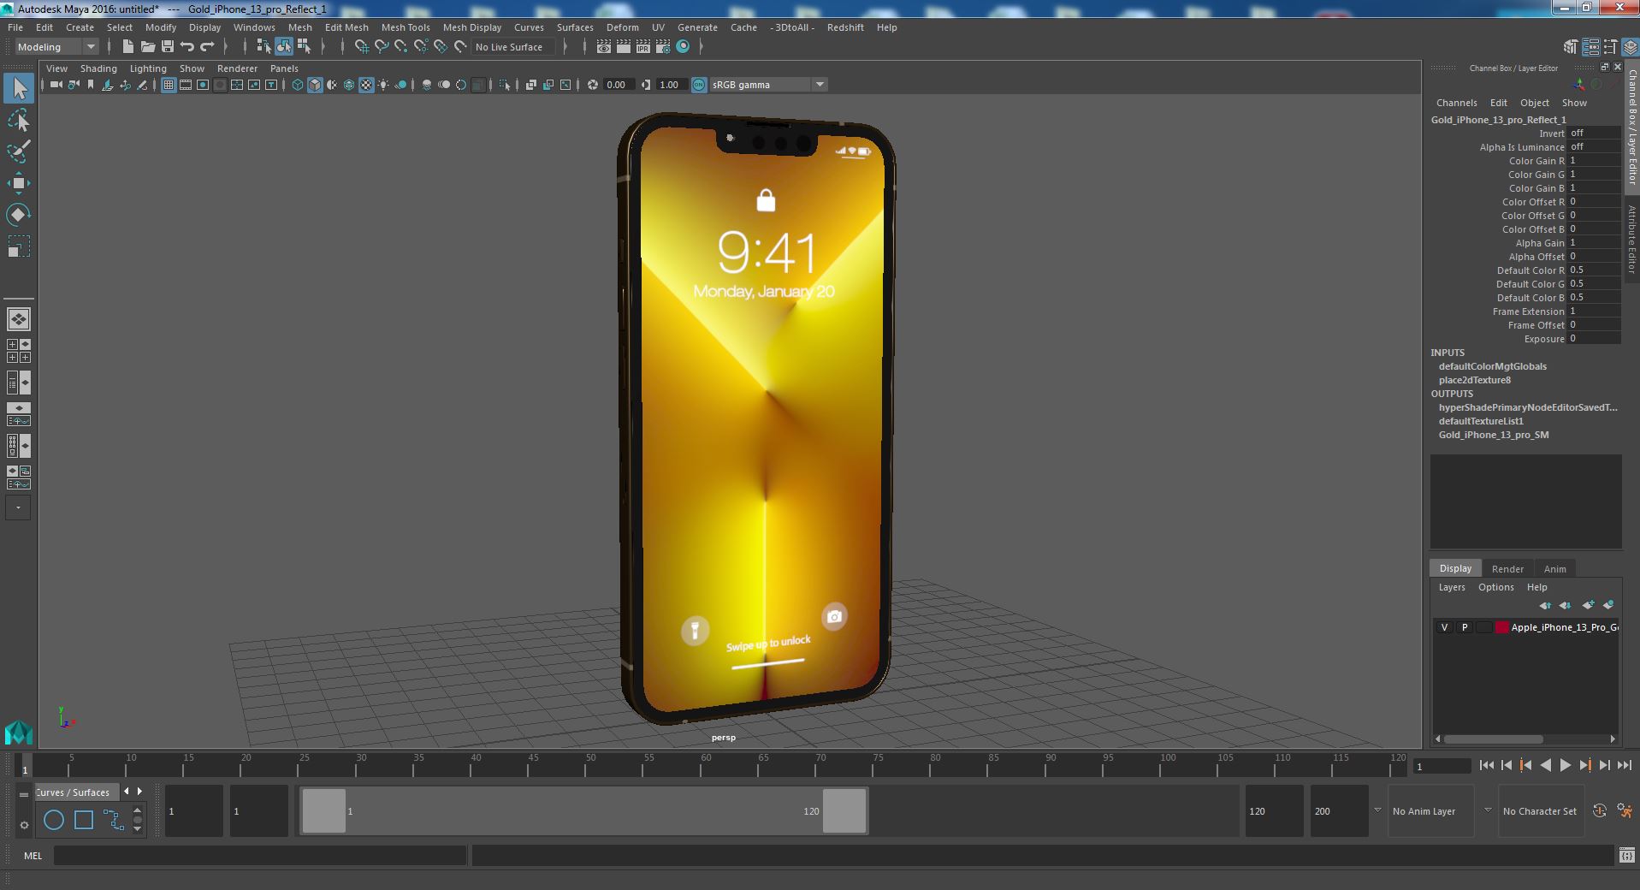Toggle use all lights
1640x890 pixels.
383,85
